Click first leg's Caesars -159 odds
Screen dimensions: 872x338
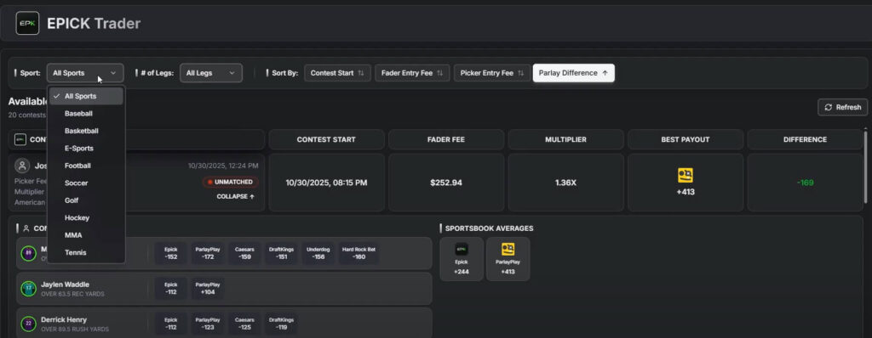(244, 253)
